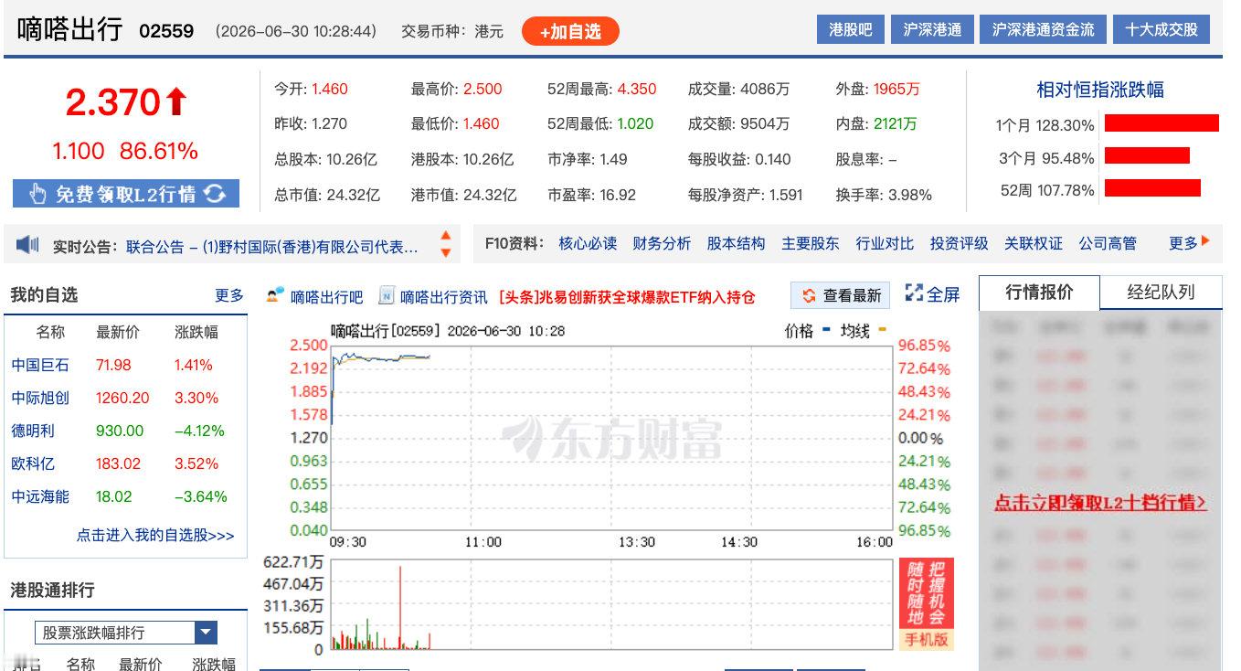This screenshot has width=1241, height=671.
Task: Click 中际旭创 price 1260.20
Action: pyautogui.click(x=122, y=398)
